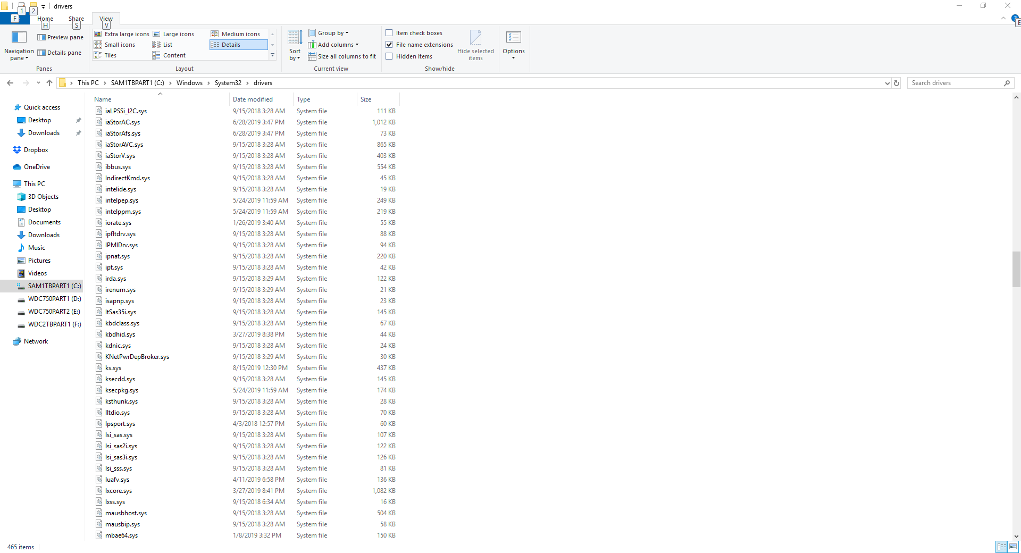This screenshot has height=553, width=1021.
Task: Choose Content layout
Action: 169,55
